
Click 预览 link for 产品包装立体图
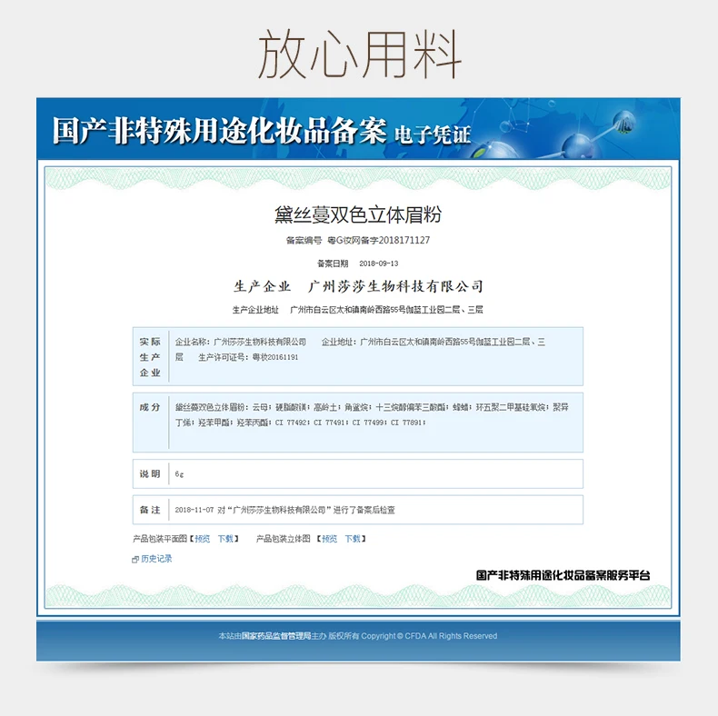click(329, 539)
